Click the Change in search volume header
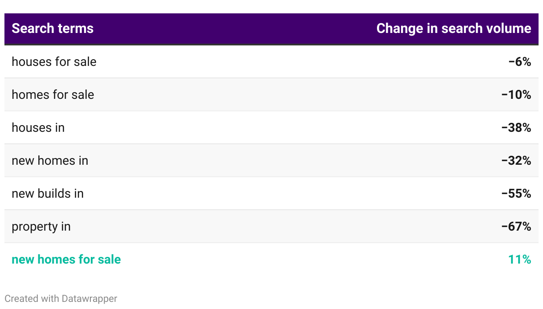Image resolution: width=543 pixels, height=309 pixels. [x=453, y=28]
